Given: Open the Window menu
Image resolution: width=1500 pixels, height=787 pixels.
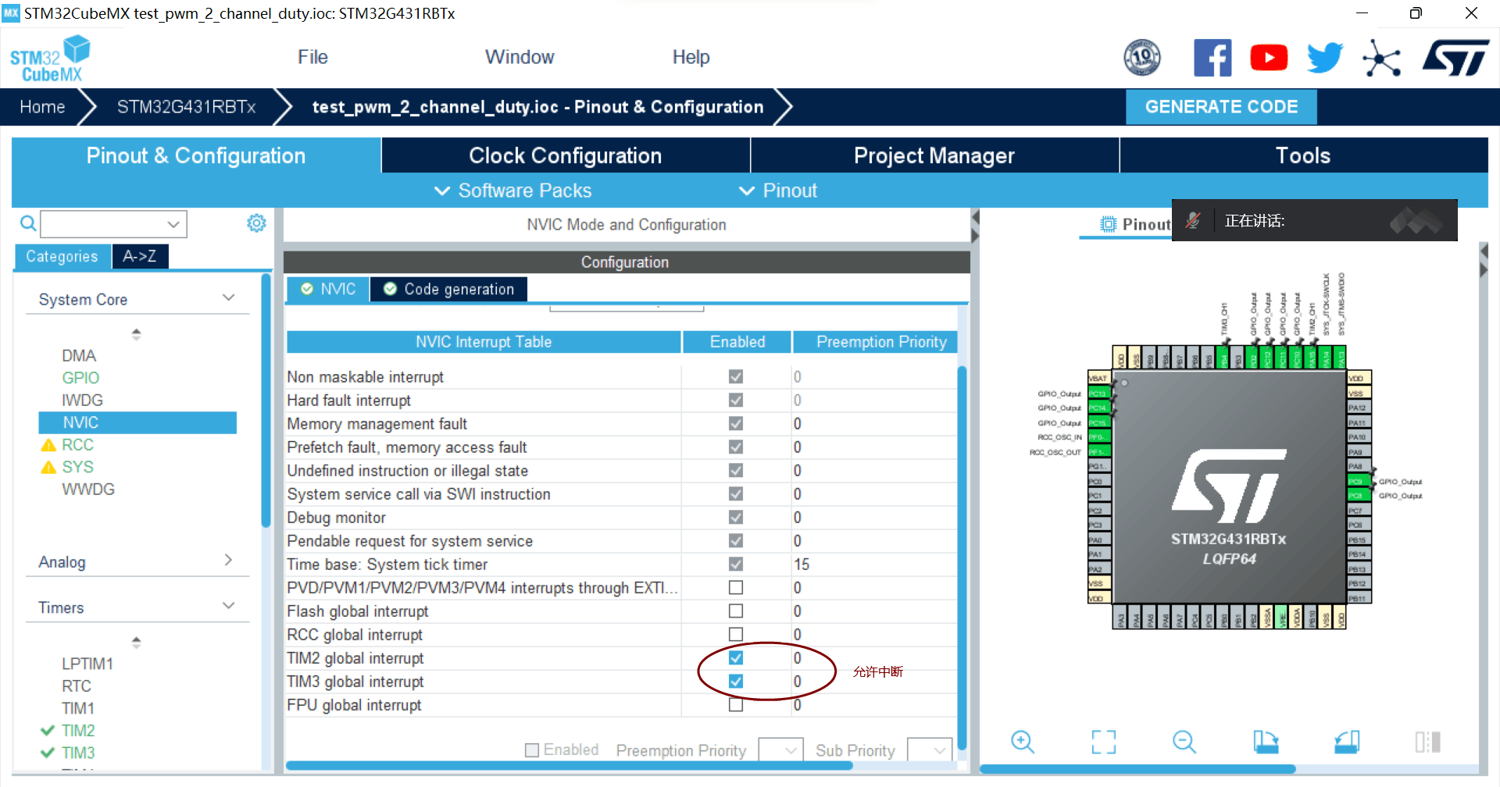Looking at the screenshot, I should pos(520,58).
